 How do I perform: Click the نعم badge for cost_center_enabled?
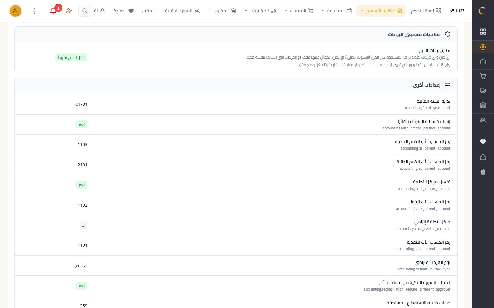coord(82,185)
